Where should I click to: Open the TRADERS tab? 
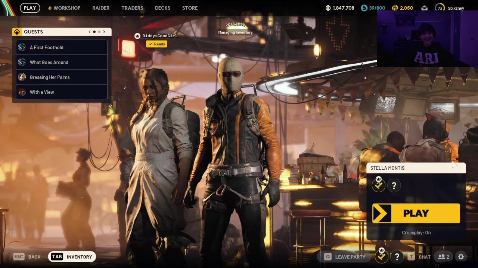coord(132,8)
